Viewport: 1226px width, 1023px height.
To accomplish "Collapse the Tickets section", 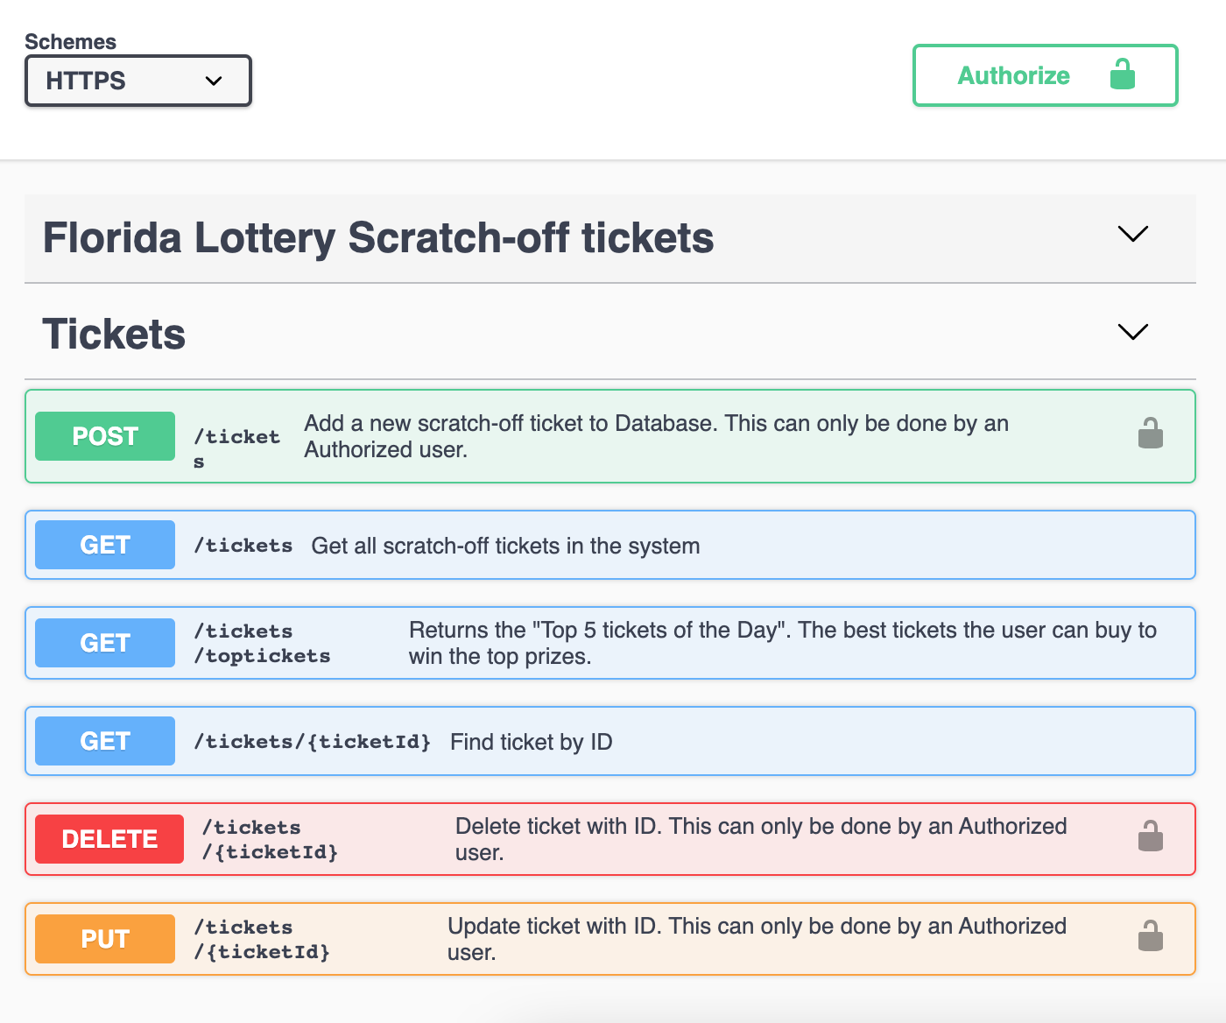I will (x=1132, y=332).
